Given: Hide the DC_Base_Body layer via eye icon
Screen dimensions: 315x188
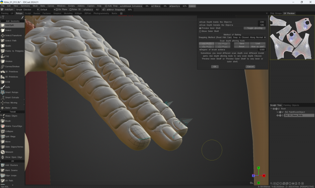Looking at the screenshot, I should [x=277, y=115].
